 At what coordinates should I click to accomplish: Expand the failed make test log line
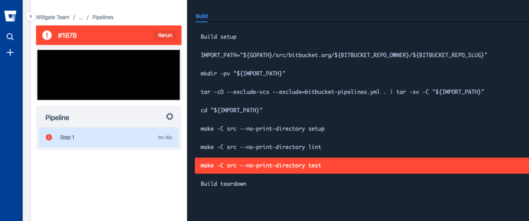click(362, 165)
